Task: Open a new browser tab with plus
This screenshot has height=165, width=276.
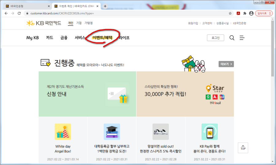Action: click(x=105, y=6)
